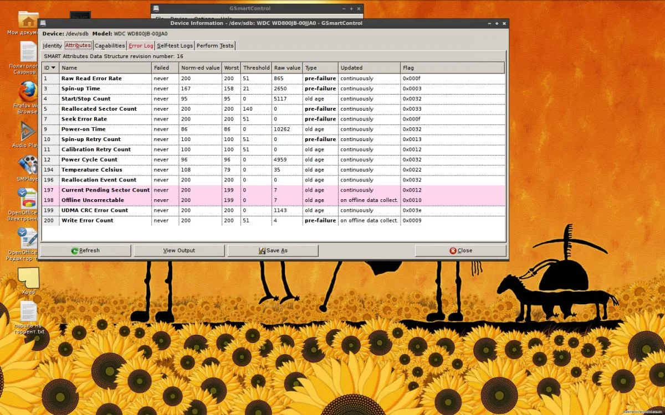
Task: Select the Power-on Time row
Action: click(x=273, y=129)
